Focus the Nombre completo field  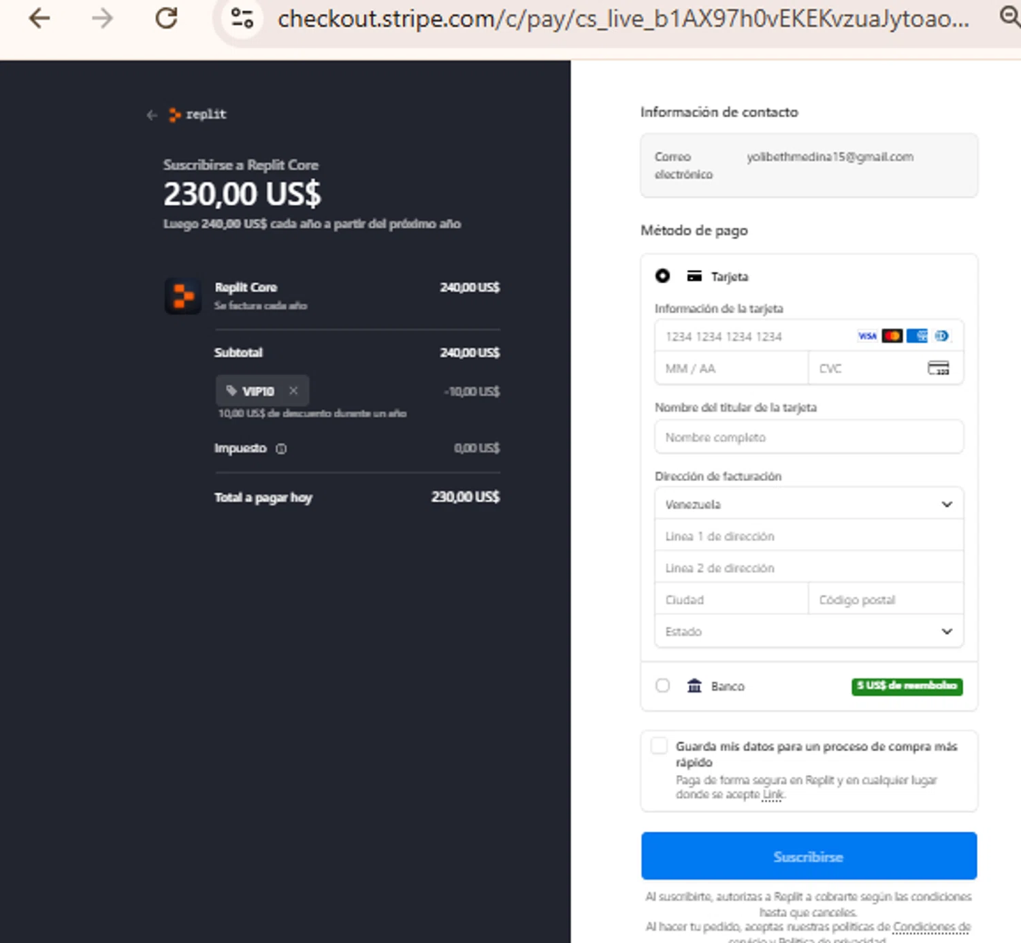coord(809,437)
